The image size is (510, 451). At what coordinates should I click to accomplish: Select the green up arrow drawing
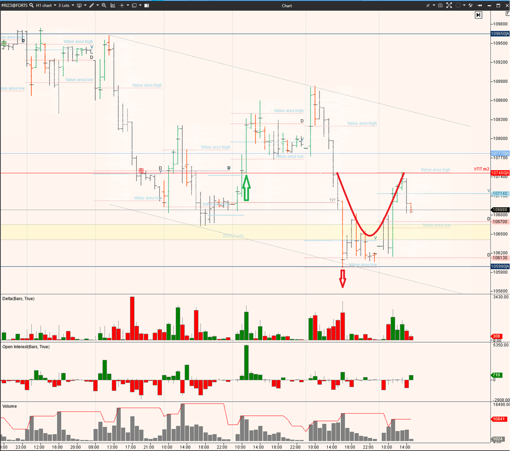pyautogui.click(x=246, y=187)
